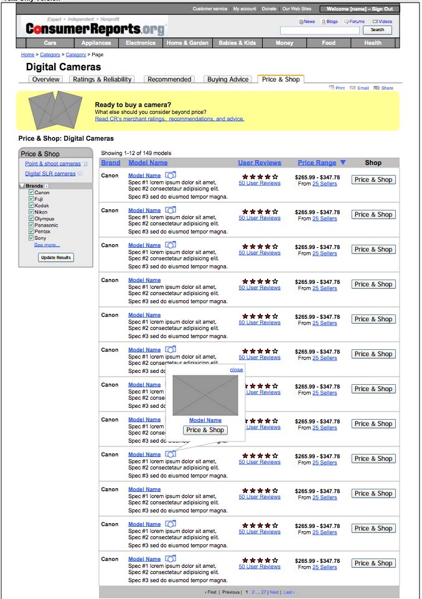This screenshot has height=599, width=422.
Task: Uncheck the Panasonic brand checkbox
Action: (31, 225)
